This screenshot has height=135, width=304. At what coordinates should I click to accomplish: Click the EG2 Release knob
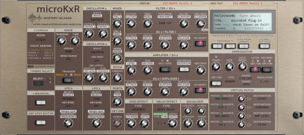point(184,91)
